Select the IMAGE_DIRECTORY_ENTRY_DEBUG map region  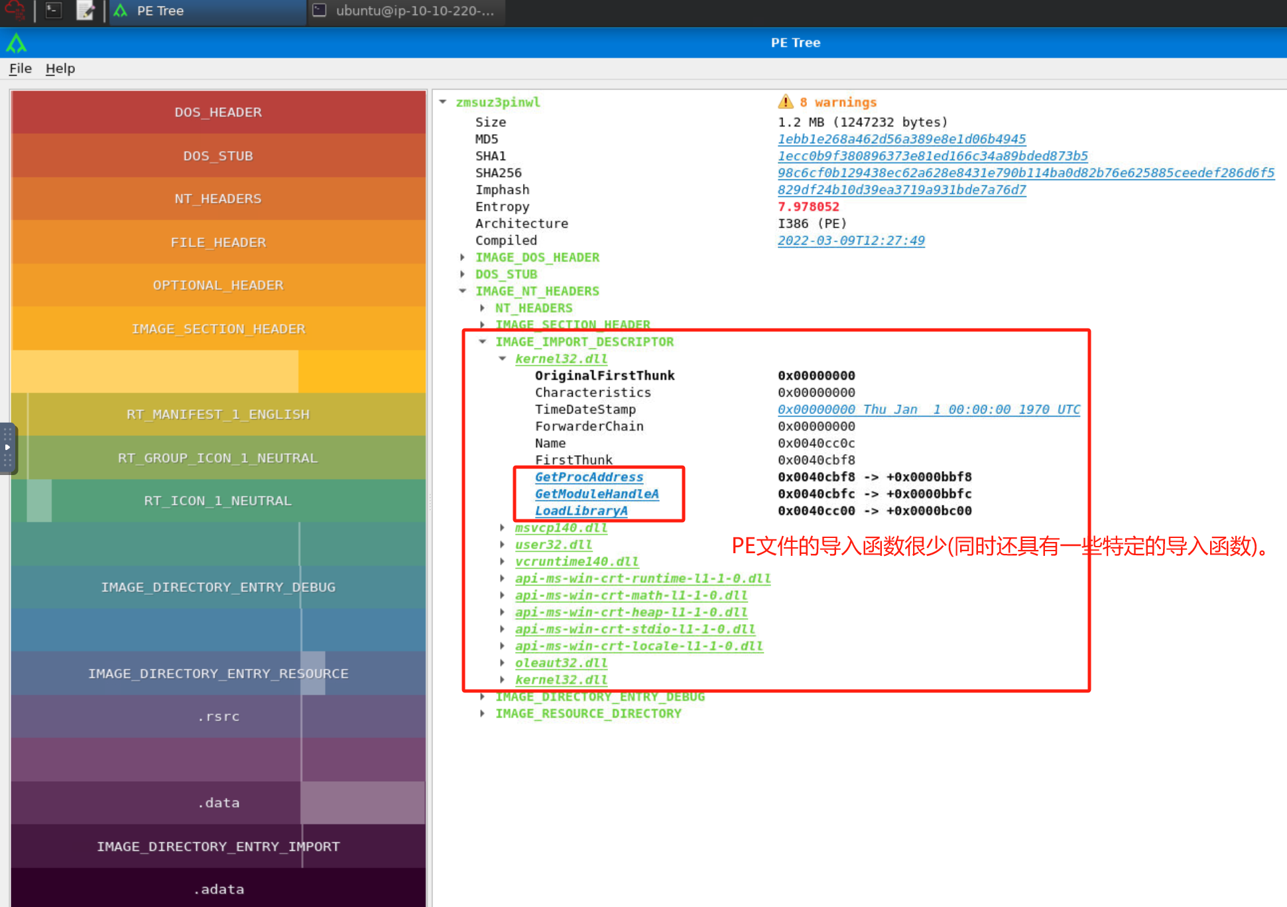point(218,587)
